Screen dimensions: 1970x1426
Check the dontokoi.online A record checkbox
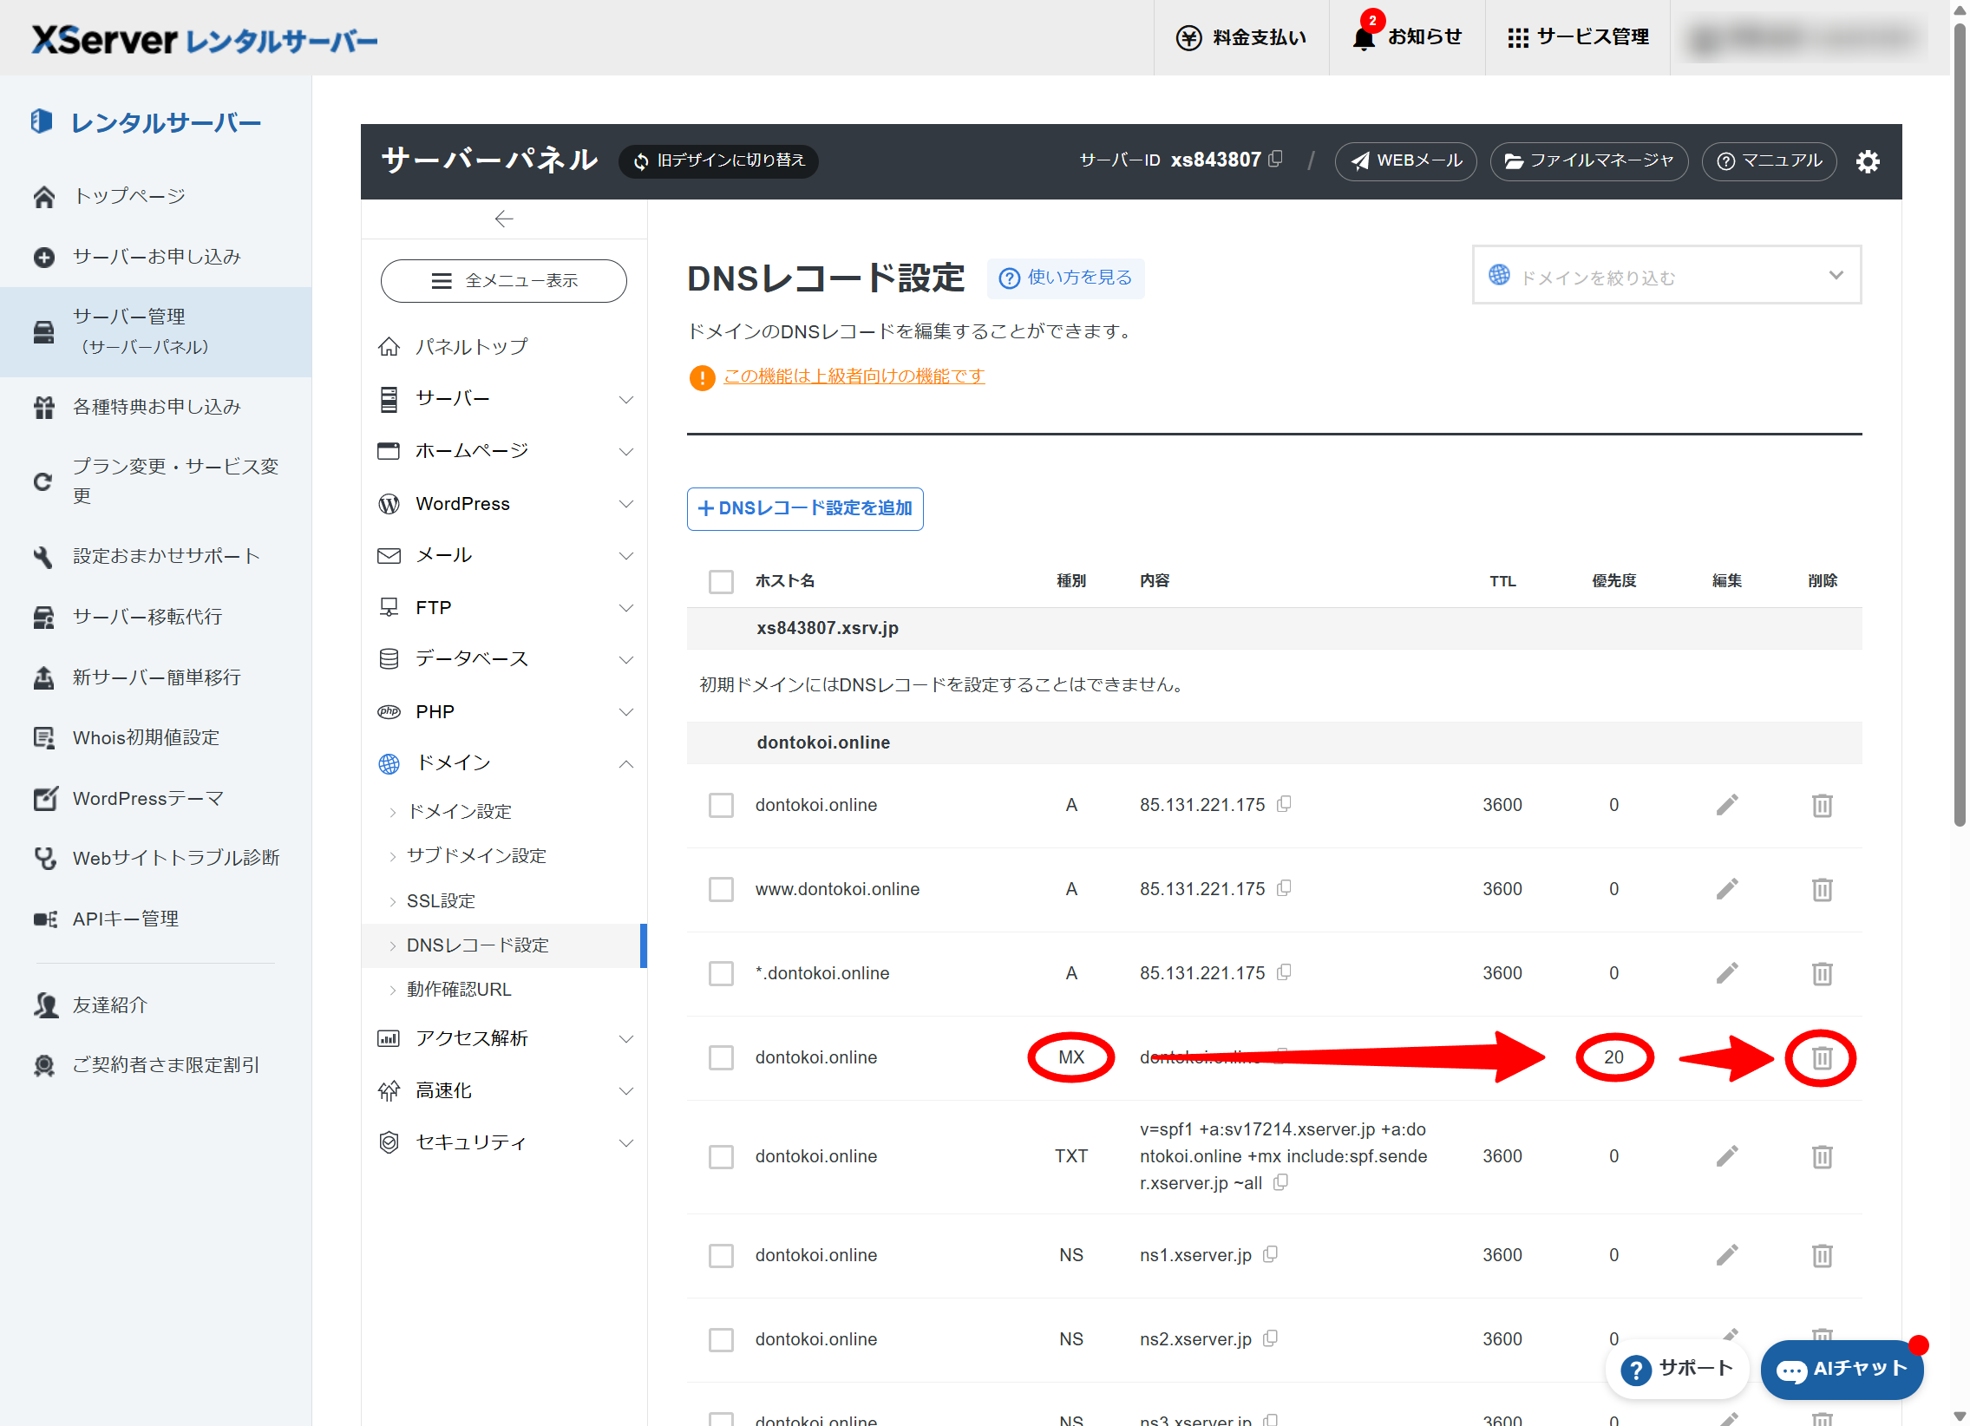coord(721,805)
